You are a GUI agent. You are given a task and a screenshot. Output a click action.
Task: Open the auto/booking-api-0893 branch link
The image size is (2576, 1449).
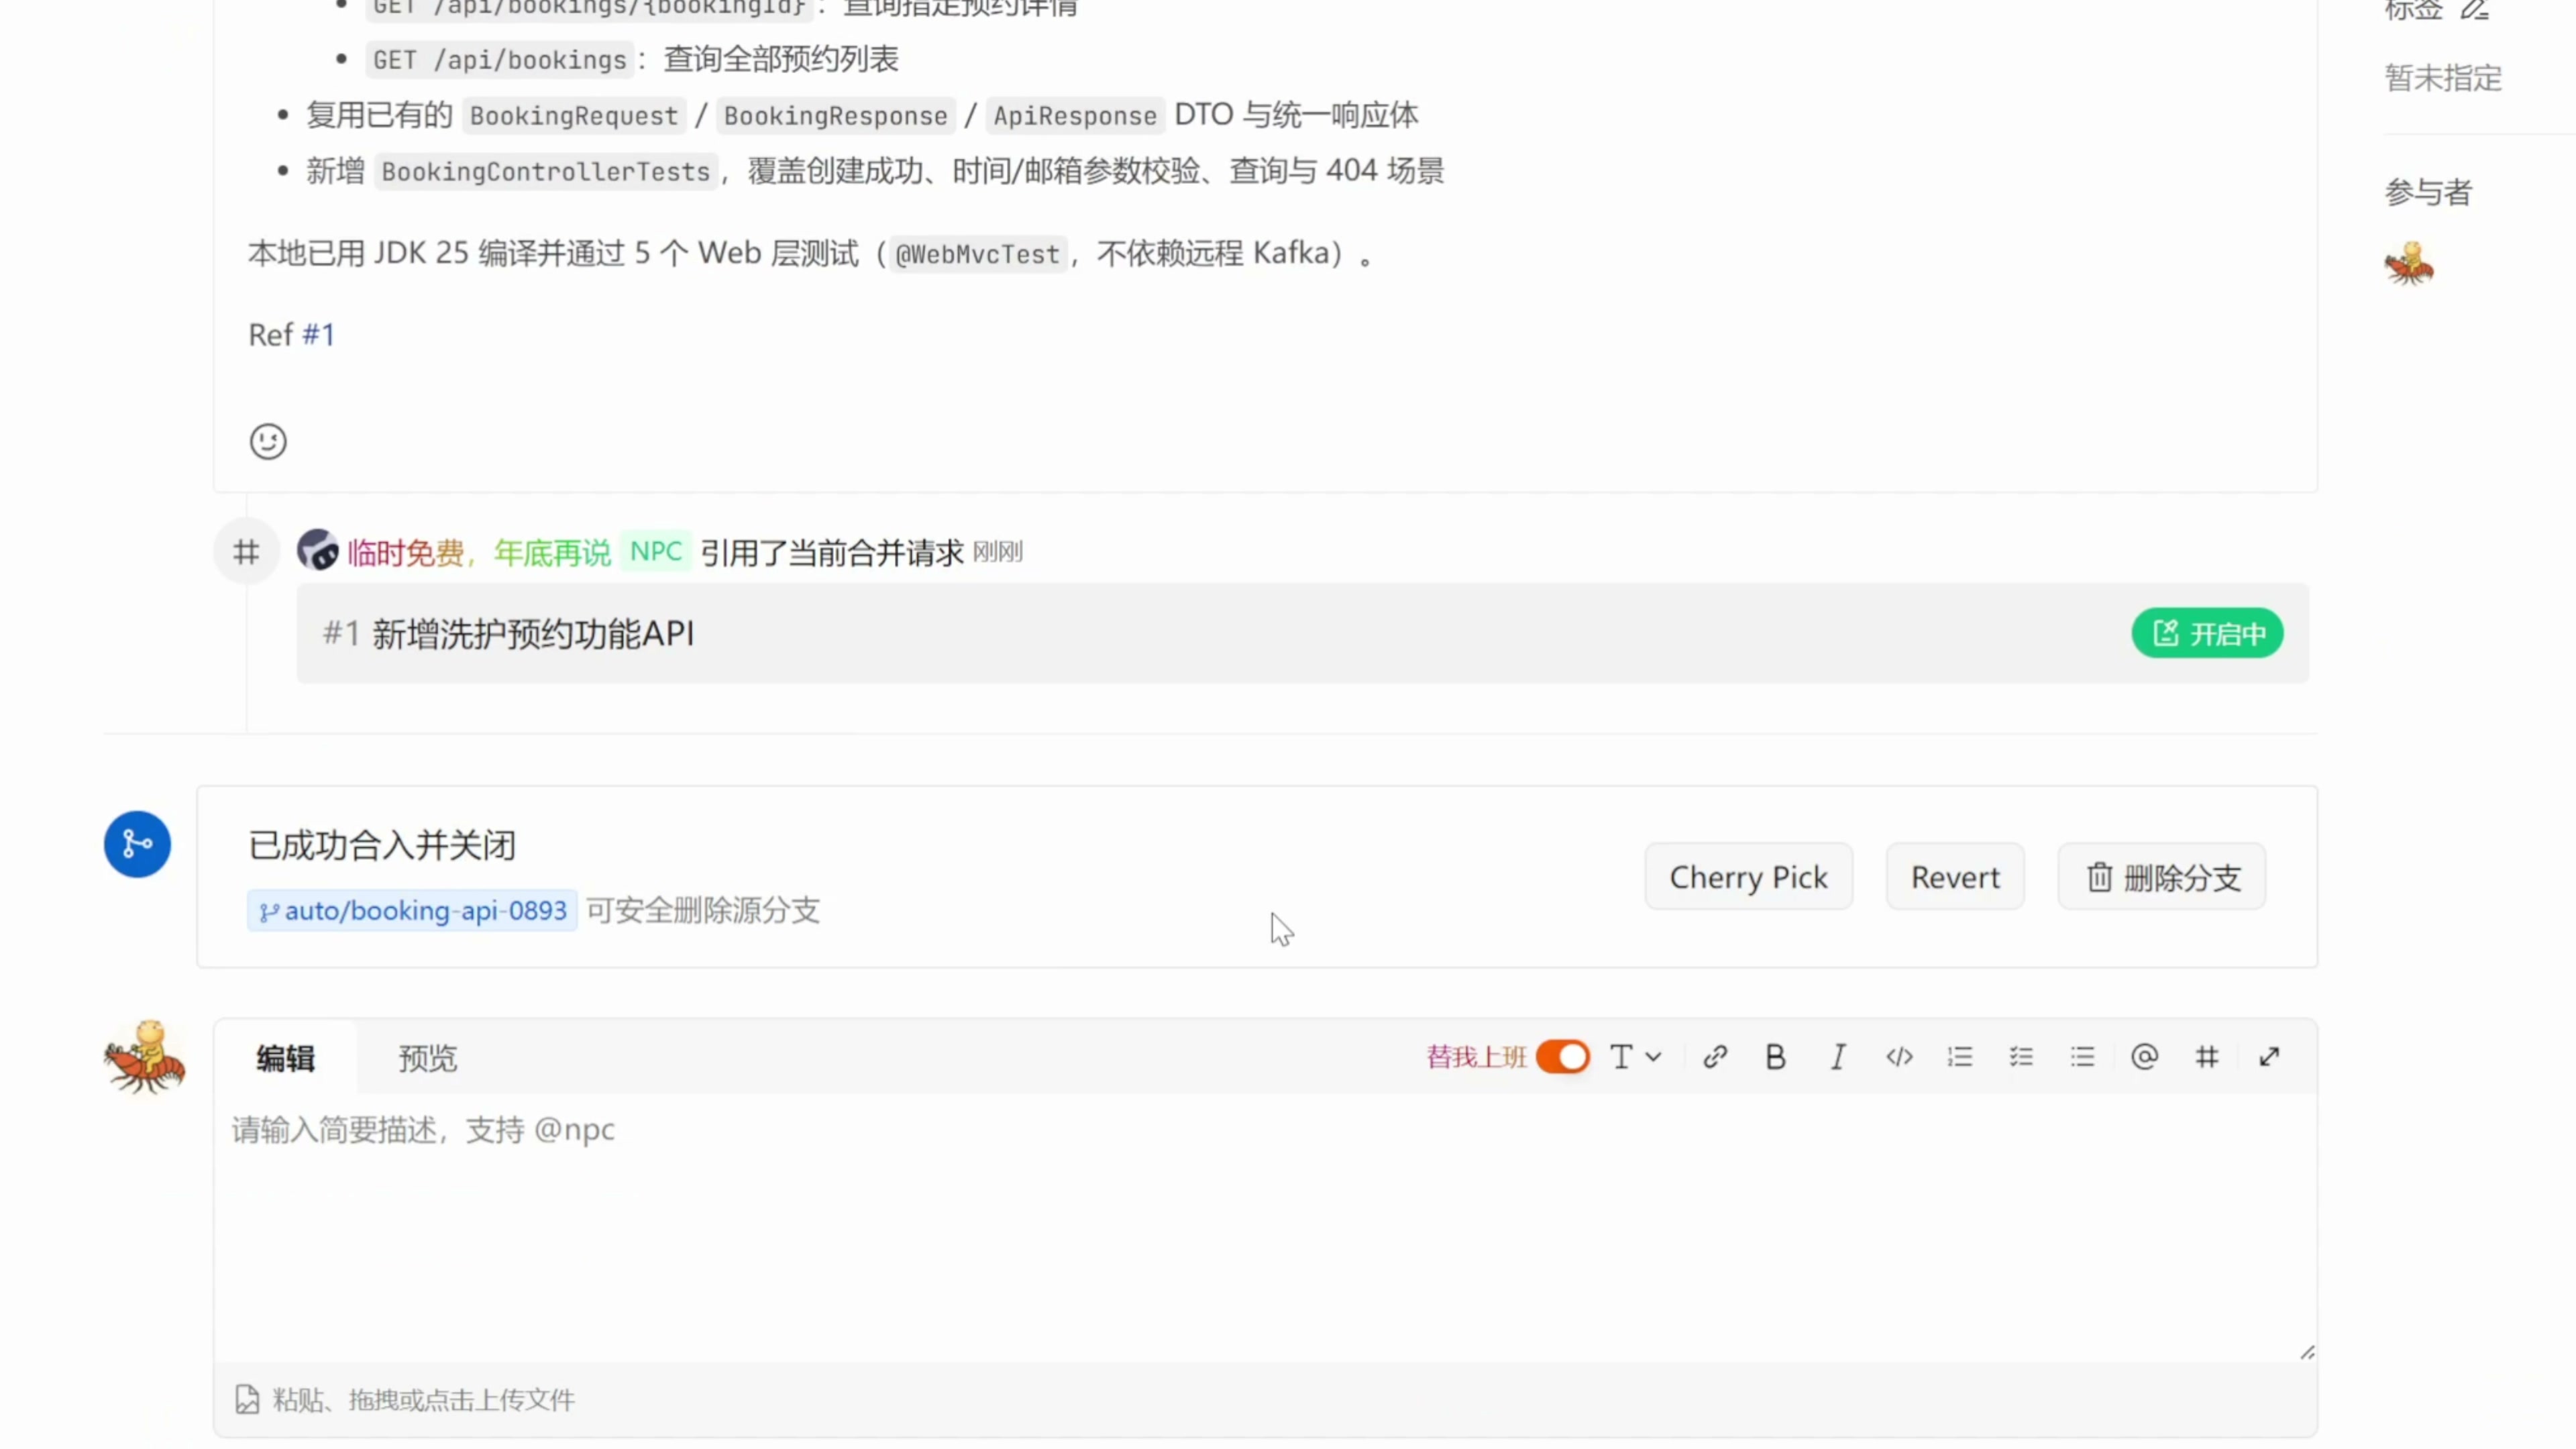(x=412, y=910)
